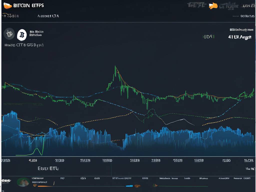Click the brown icon beside the blue slider handle
256x192 pixels.
coord(137,186)
